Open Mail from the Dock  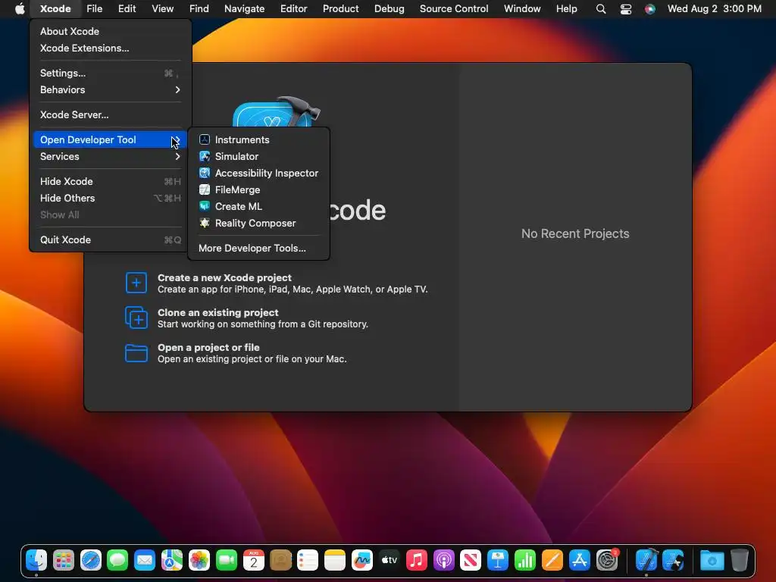[145, 560]
